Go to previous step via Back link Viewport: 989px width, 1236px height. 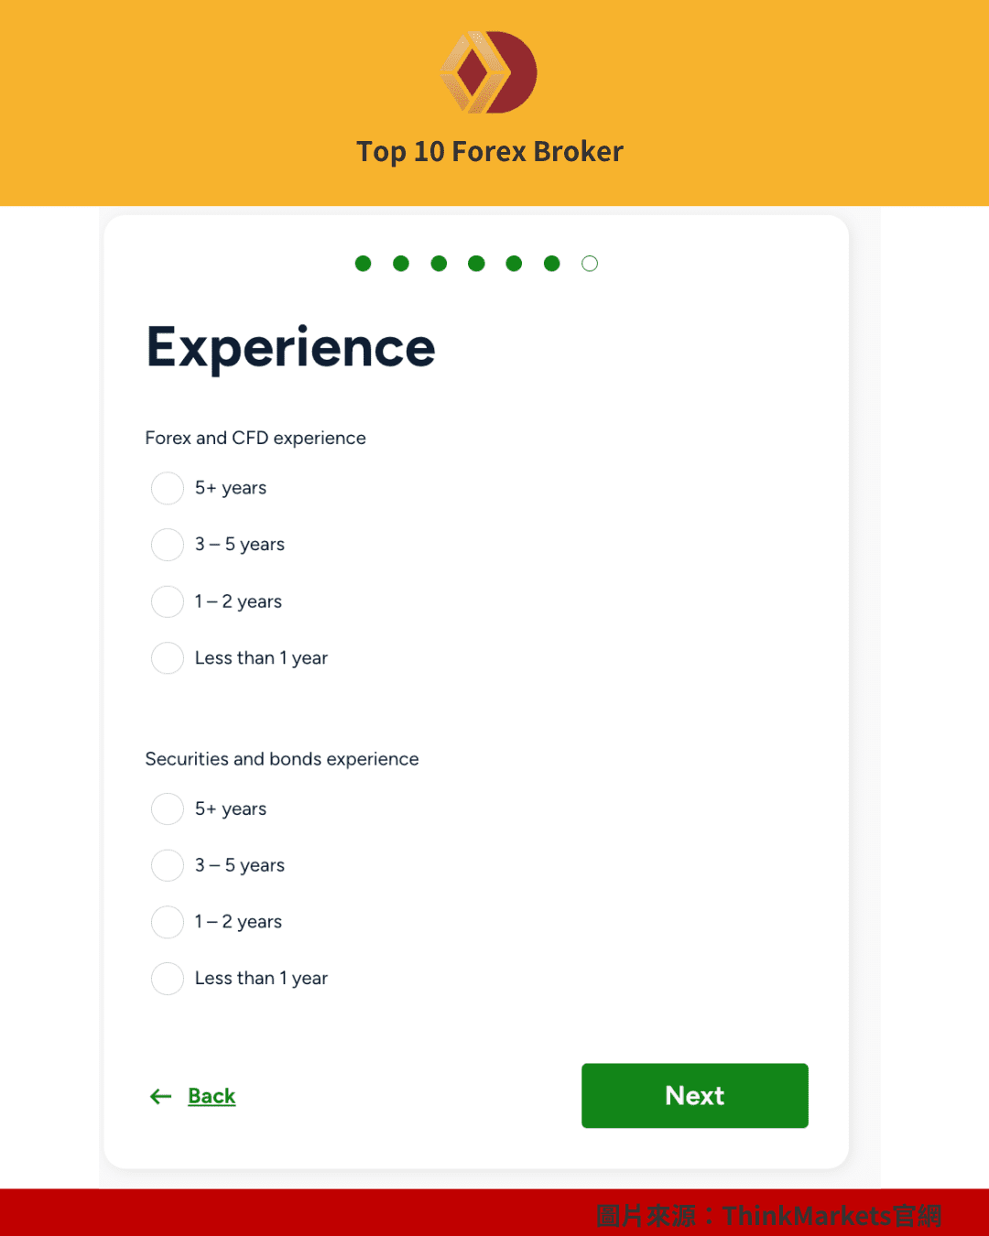coord(212,1096)
